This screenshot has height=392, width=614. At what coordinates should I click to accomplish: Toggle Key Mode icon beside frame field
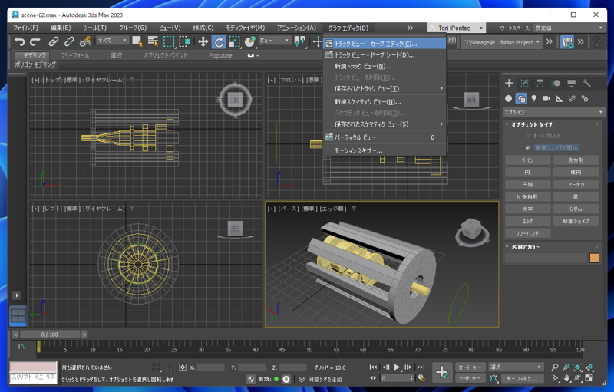click(x=373, y=378)
